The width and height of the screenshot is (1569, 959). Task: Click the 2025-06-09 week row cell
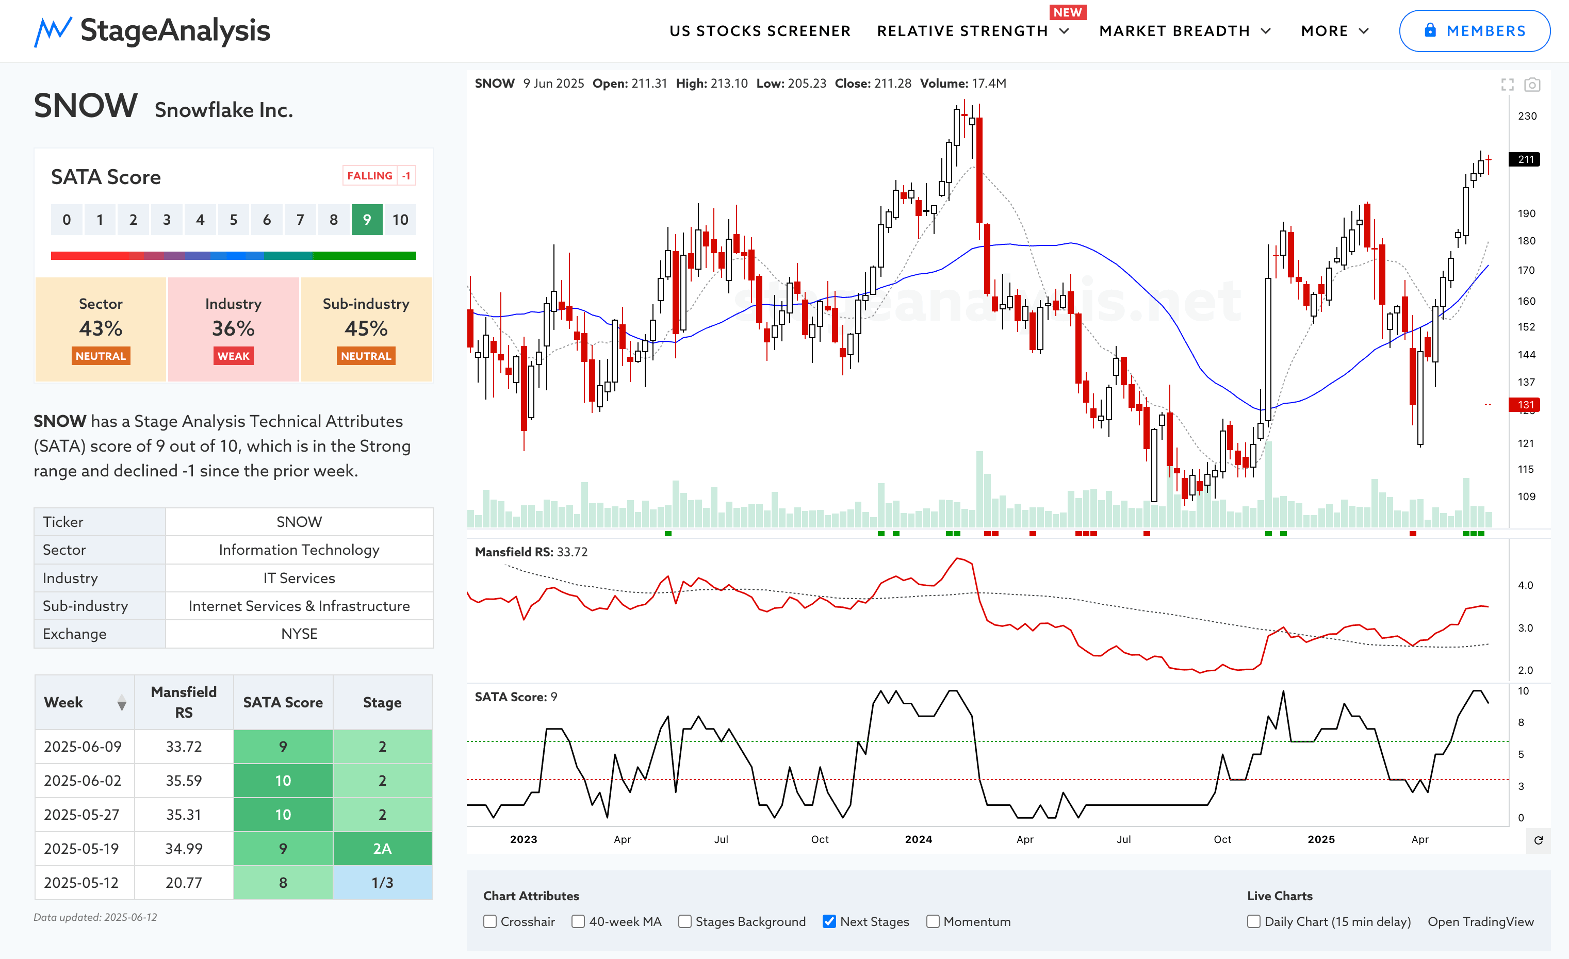(x=85, y=747)
